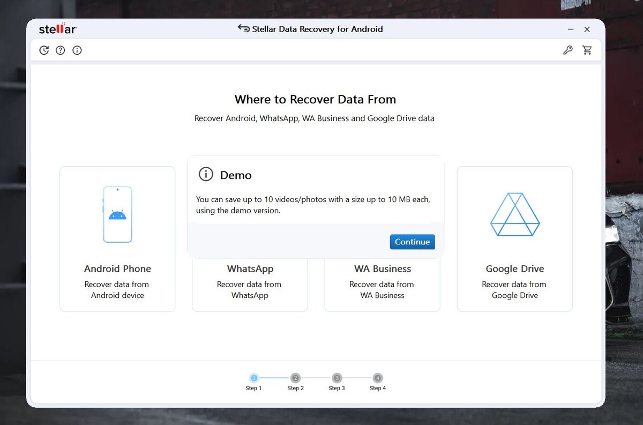Close the Stellar Data Recovery window
The height and width of the screenshot is (425, 643).
coord(587,29)
